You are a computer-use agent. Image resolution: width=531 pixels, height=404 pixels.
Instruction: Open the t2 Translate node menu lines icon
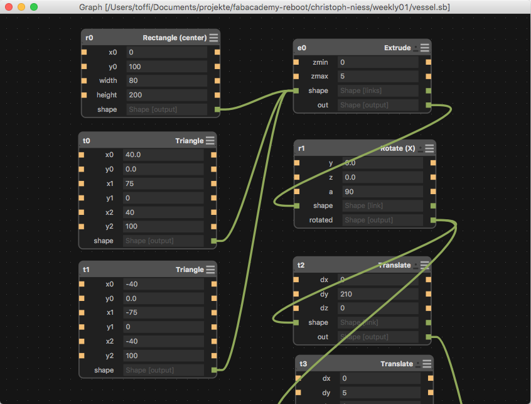pyautogui.click(x=425, y=265)
